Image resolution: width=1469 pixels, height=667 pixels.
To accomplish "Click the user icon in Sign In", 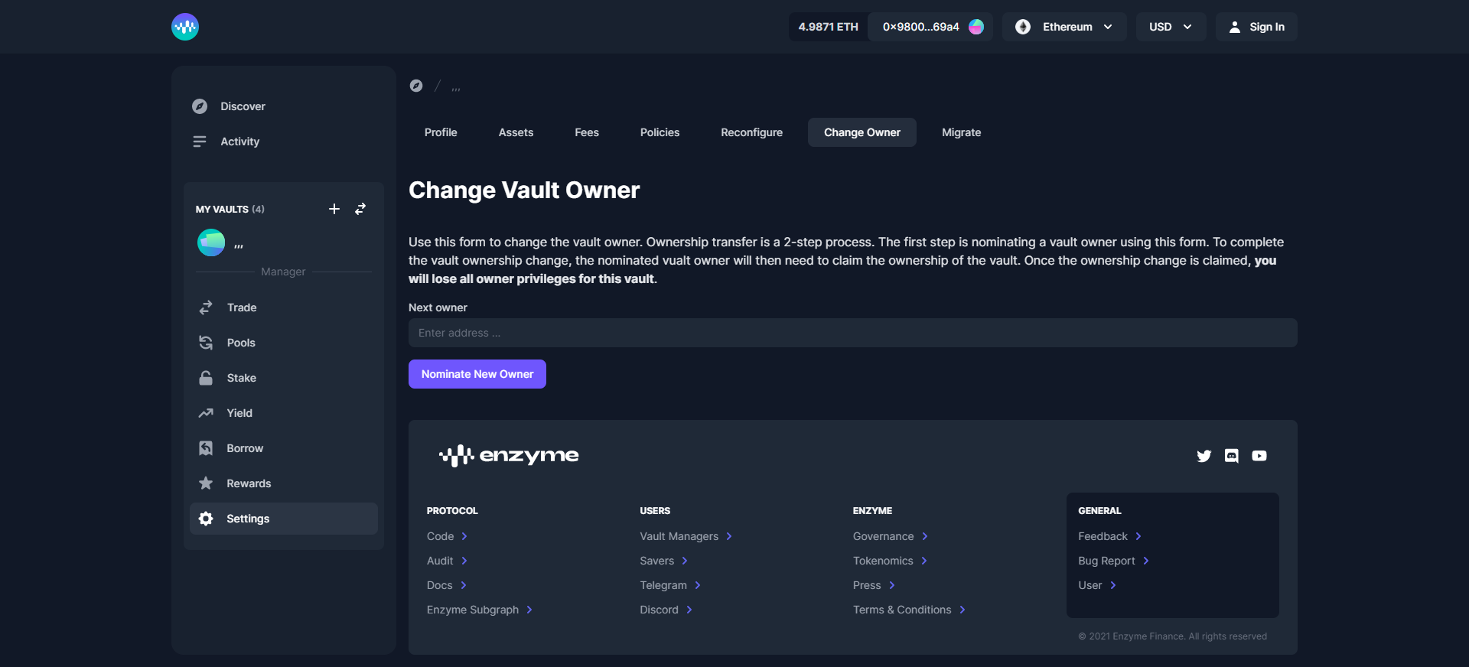I will pos(1234,27).
